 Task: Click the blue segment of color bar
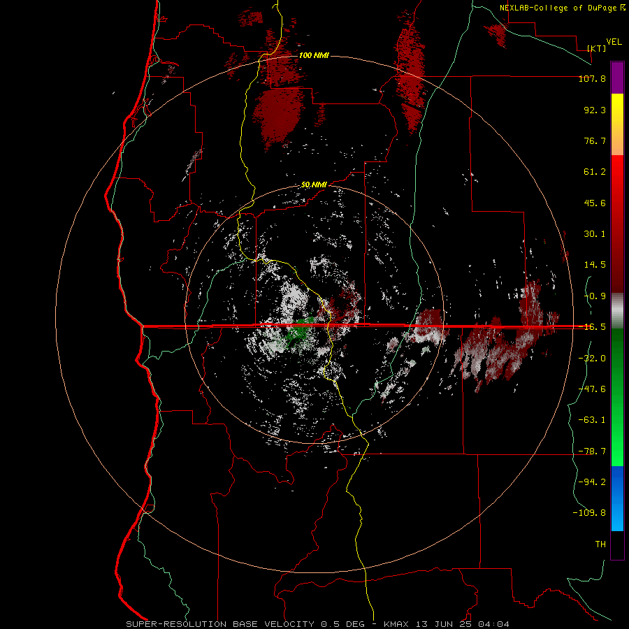tap(617, 498)
